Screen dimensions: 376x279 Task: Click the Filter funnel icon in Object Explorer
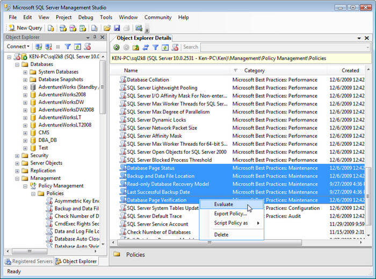tap(68, 47)
